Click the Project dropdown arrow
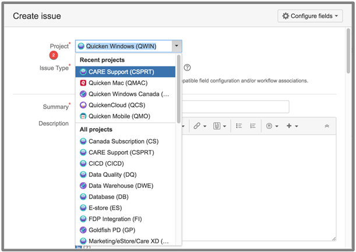The height and width of the screenshot is (252, 356). (x=177, y=46)
